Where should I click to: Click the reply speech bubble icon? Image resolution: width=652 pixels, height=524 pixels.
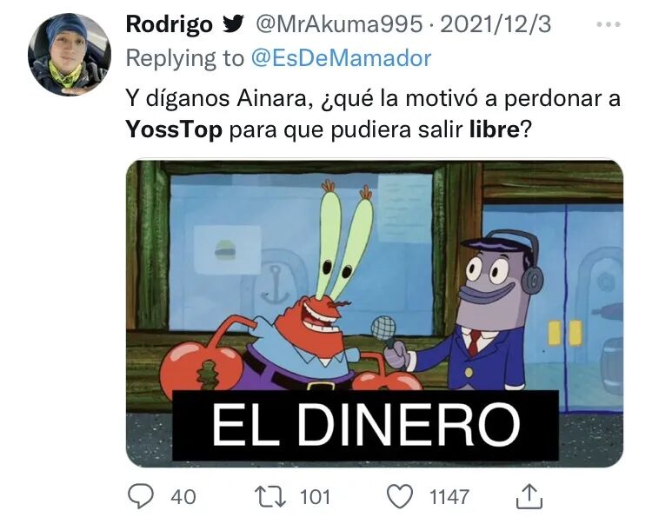coord(141,496)
